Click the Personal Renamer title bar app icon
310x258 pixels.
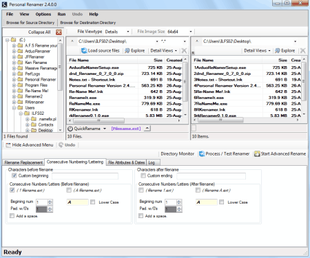coord(5,4)
